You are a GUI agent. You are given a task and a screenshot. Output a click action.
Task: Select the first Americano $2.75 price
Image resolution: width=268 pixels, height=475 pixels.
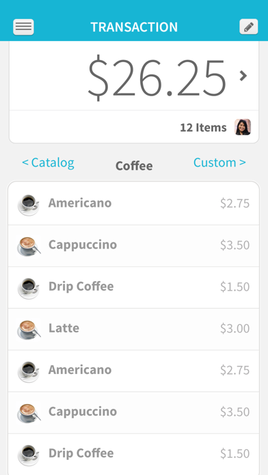235,203
